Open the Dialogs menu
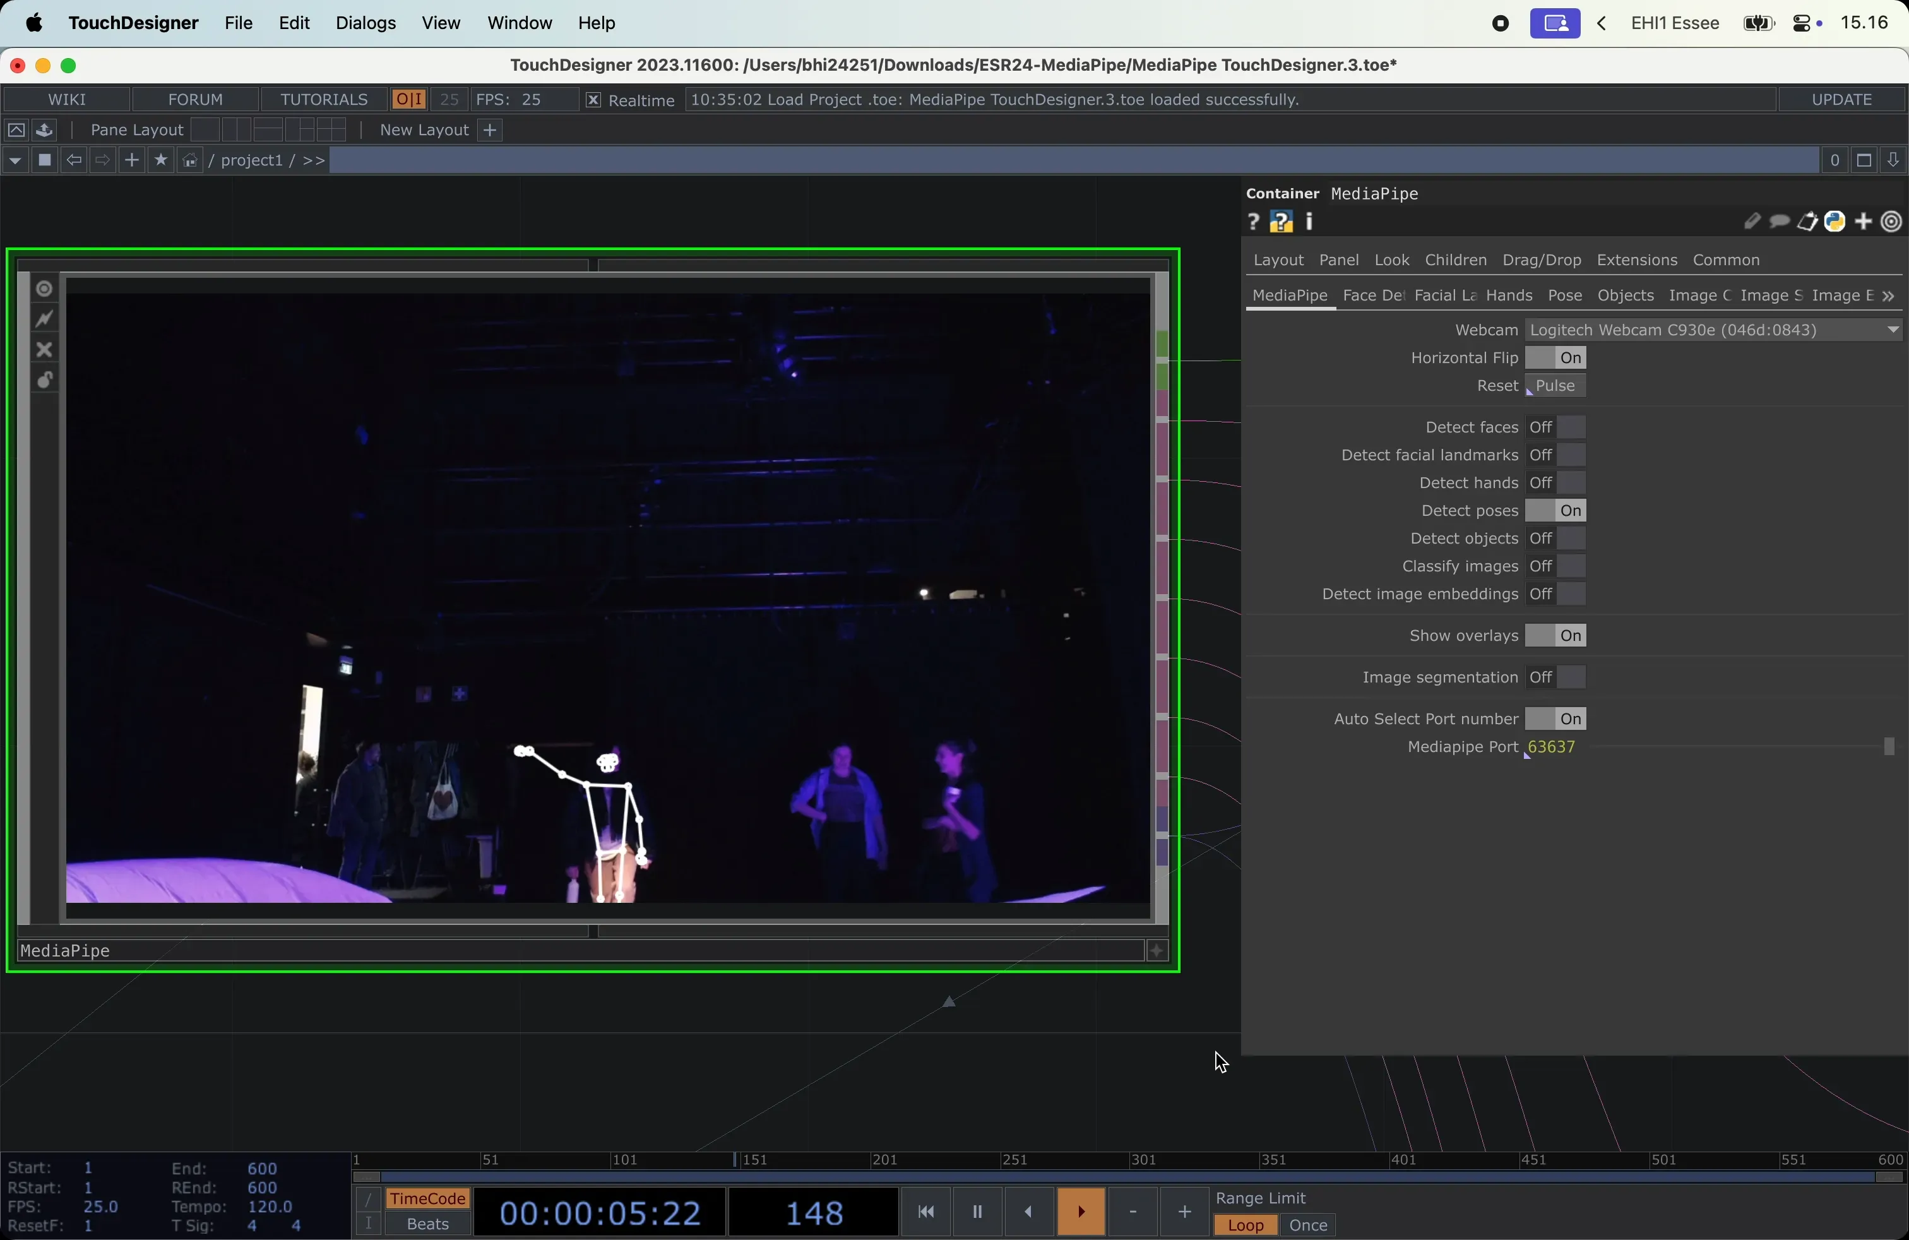1909x1240 pixels. 366,23
